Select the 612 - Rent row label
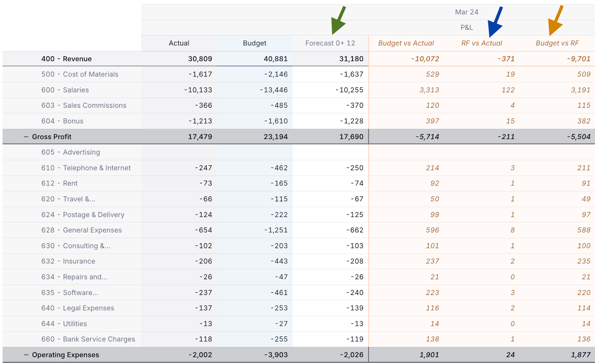The image size is (595, 363). [59, 183]
